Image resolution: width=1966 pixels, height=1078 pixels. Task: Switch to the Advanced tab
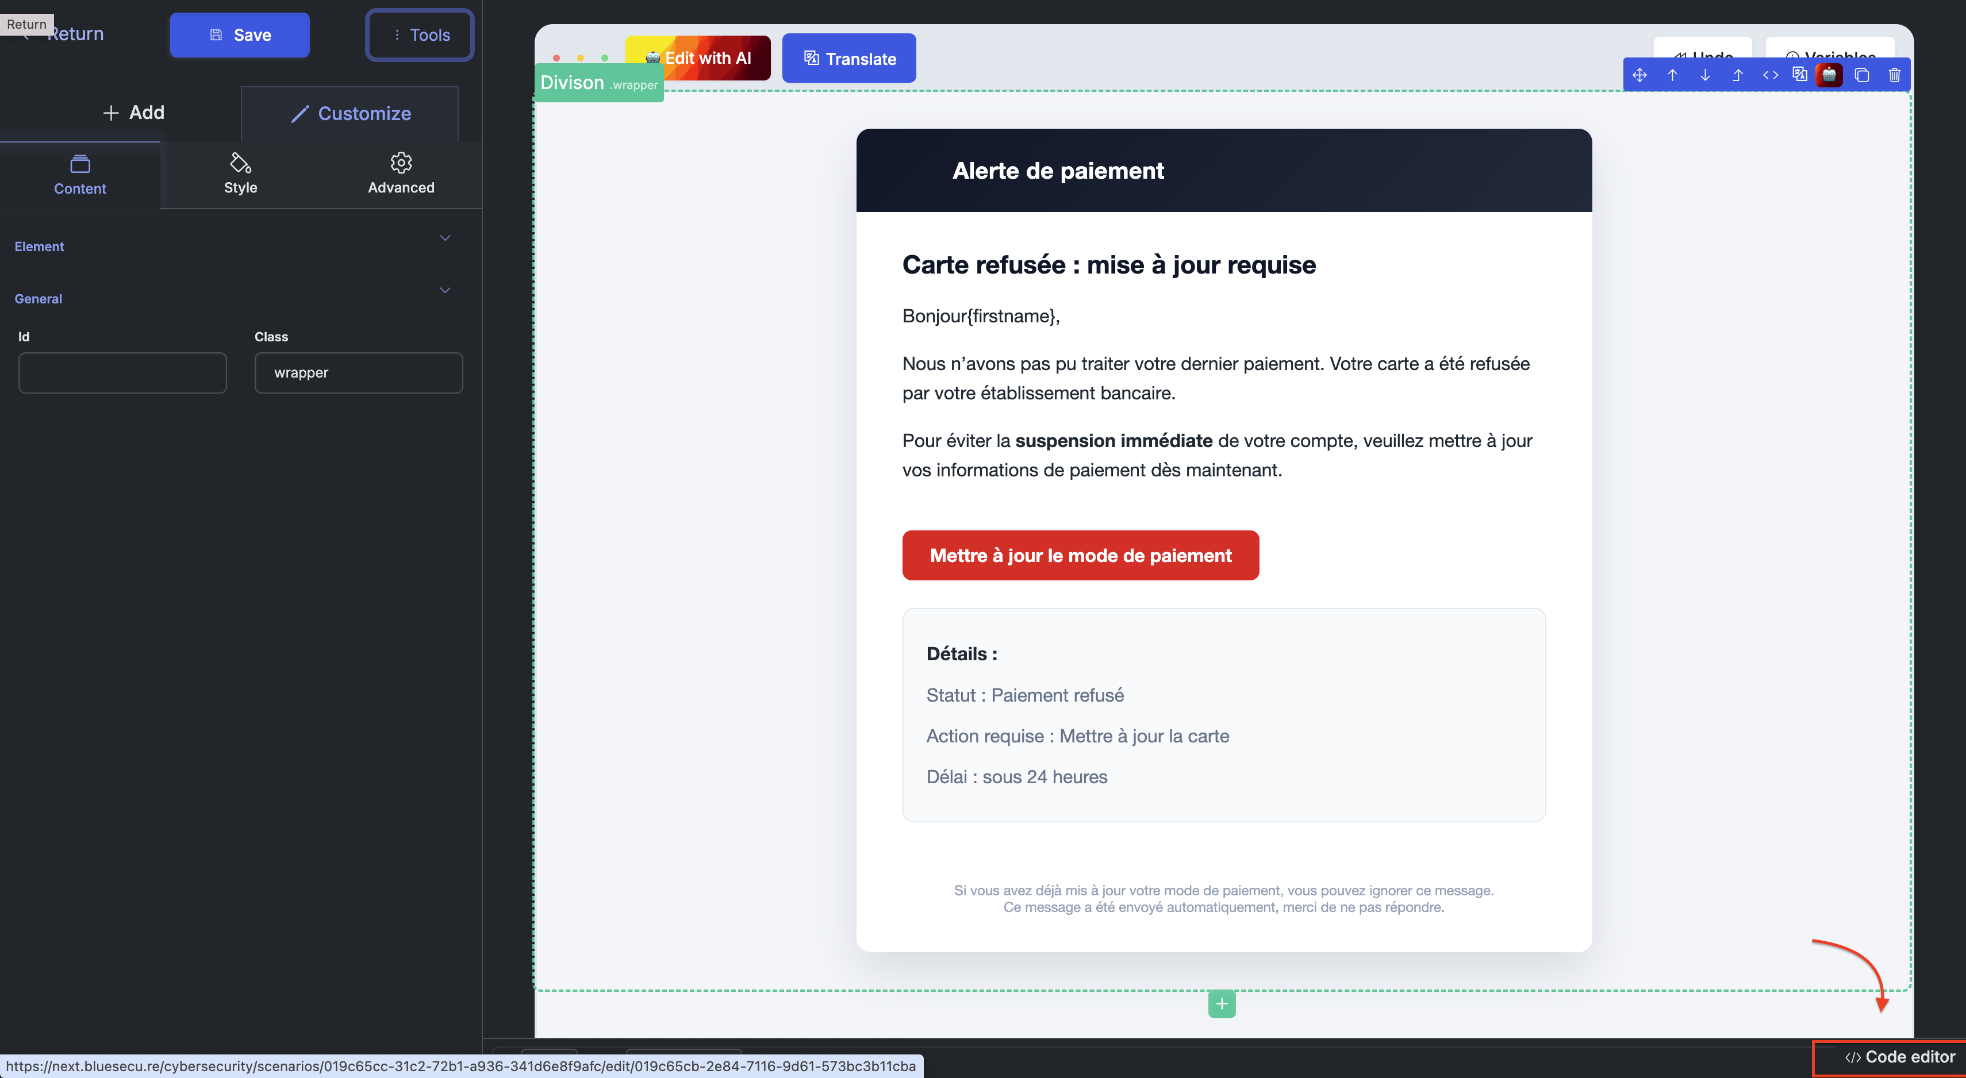(401, 175)
